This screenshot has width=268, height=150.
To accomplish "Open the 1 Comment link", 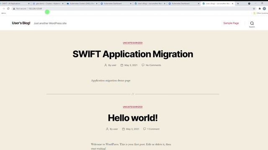I will point(153,129).
